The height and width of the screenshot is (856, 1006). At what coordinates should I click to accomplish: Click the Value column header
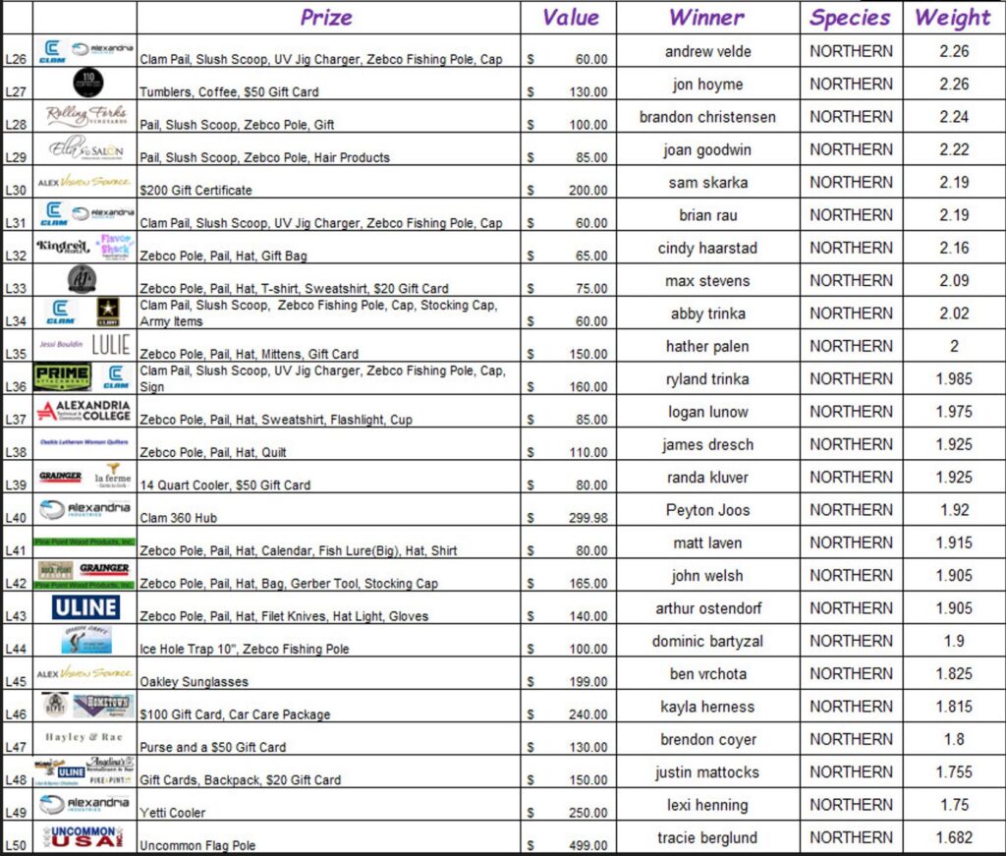click(x=571, y=18)
